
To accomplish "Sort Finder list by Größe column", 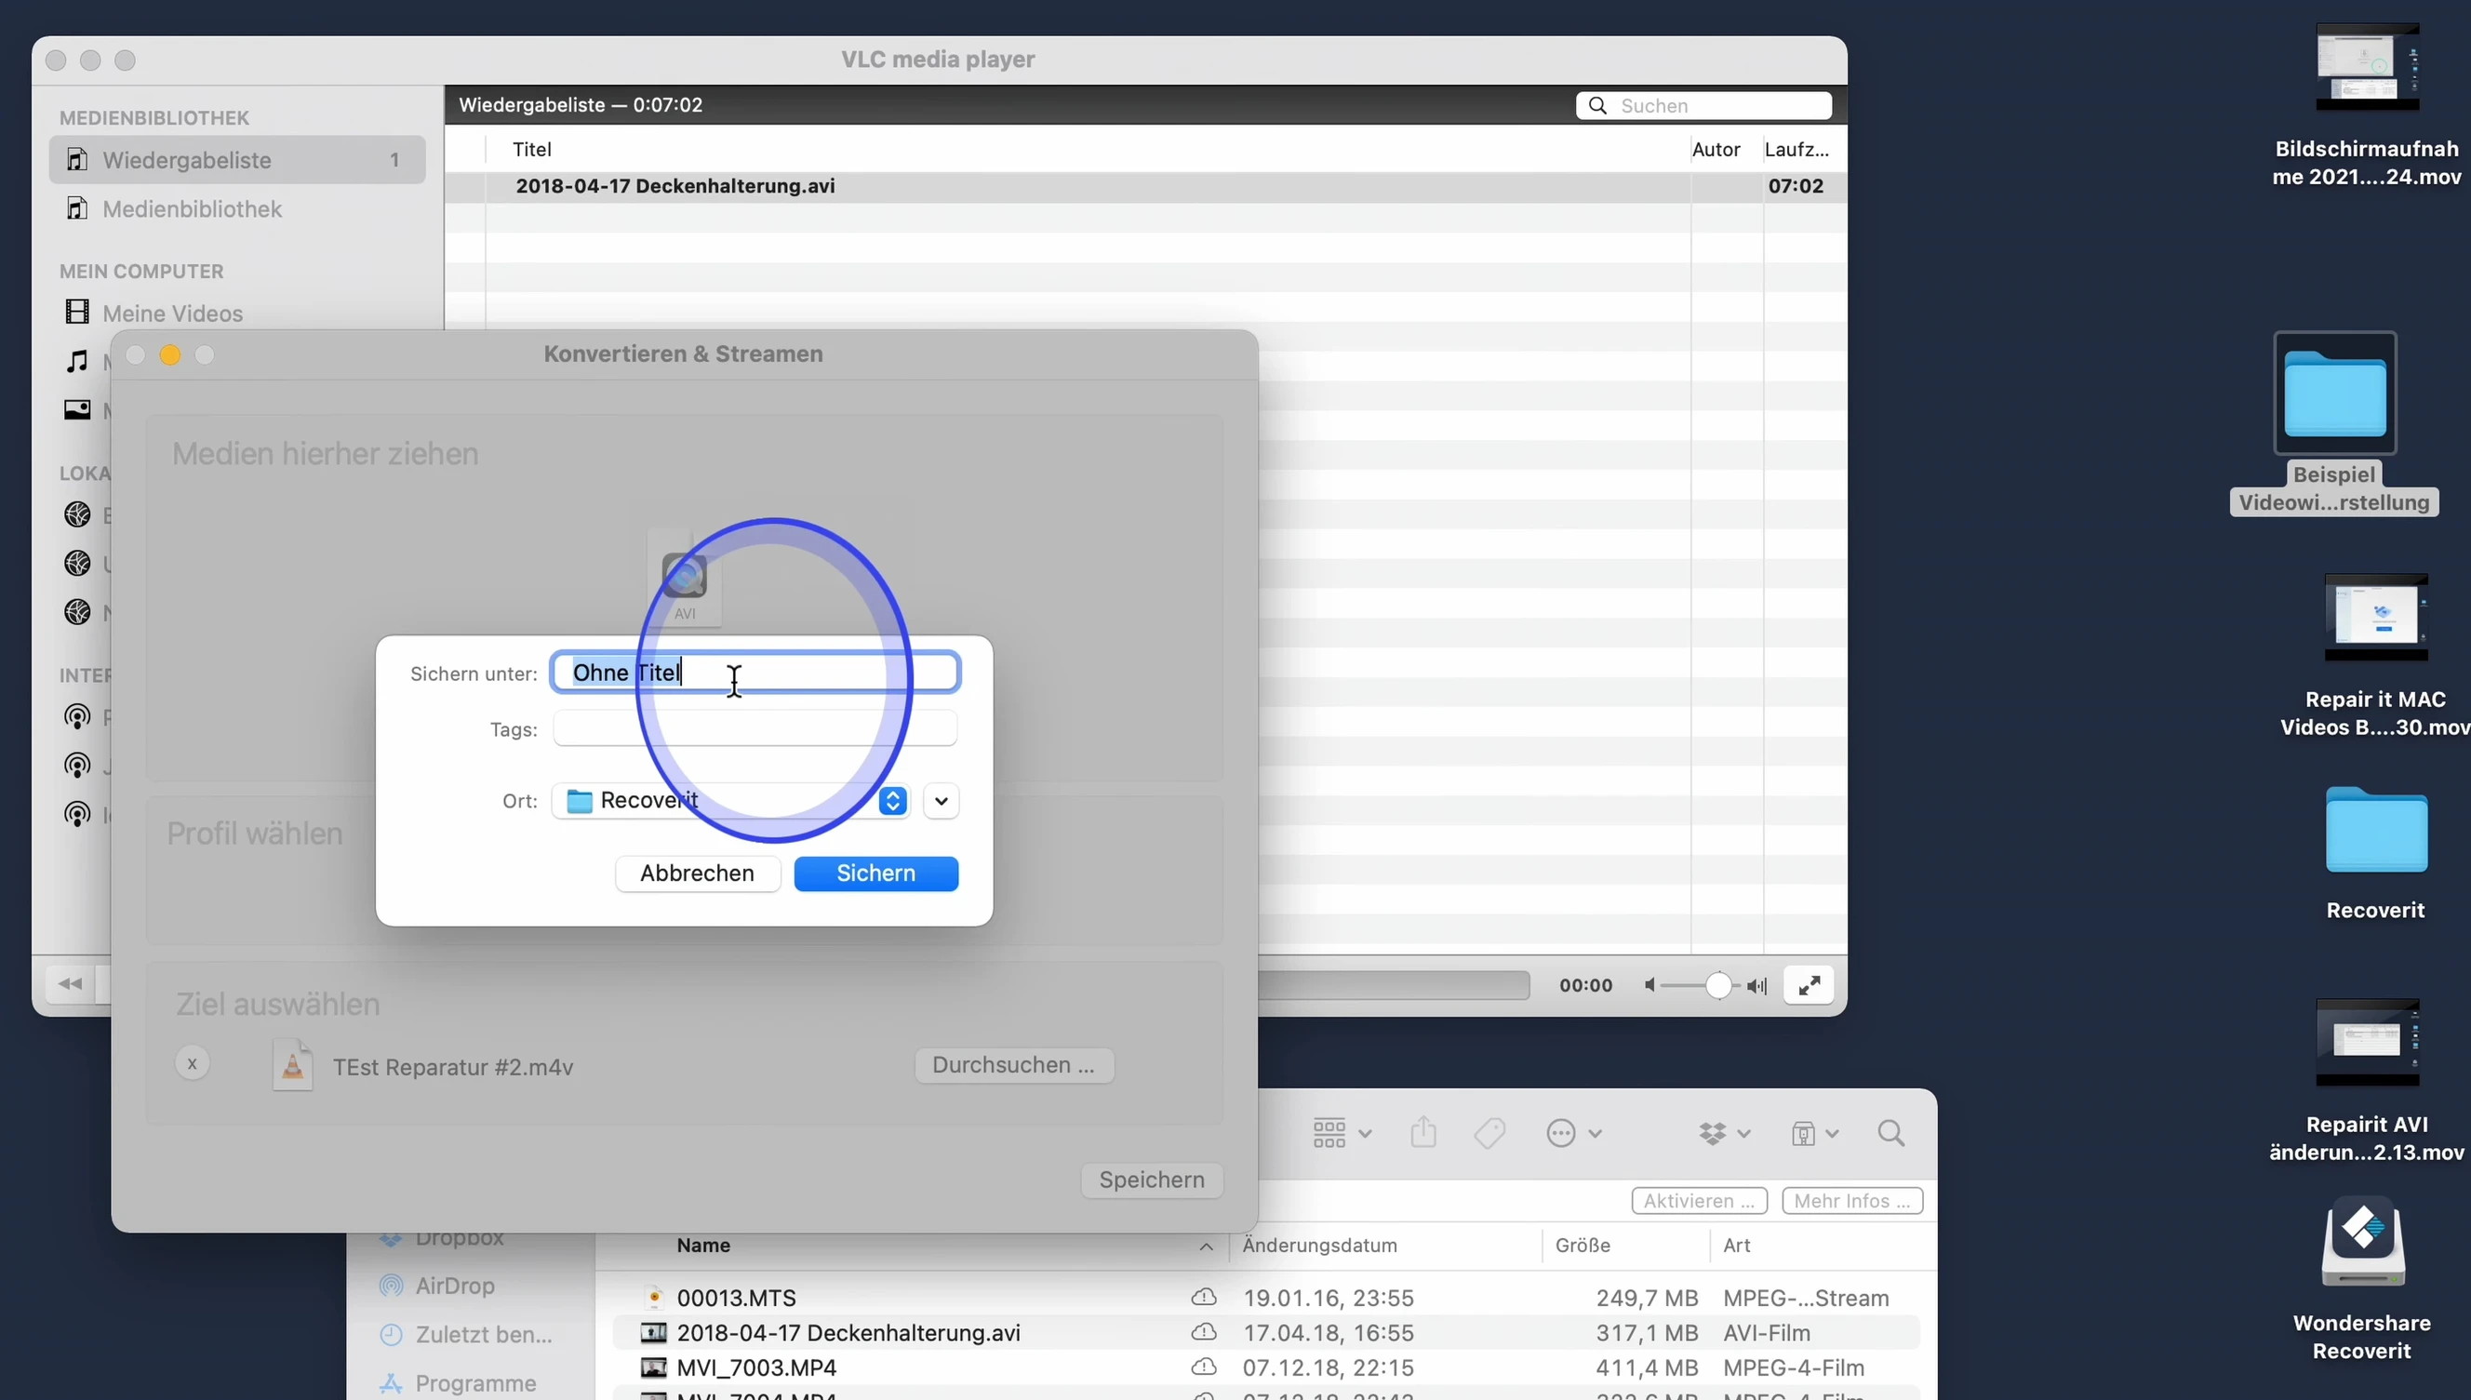I will click(x=1583, y=1246).
